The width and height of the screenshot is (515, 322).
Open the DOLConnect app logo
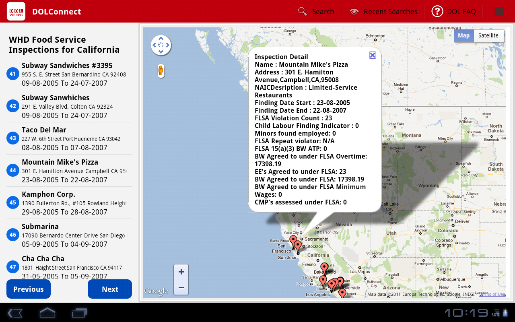point(16,11)
